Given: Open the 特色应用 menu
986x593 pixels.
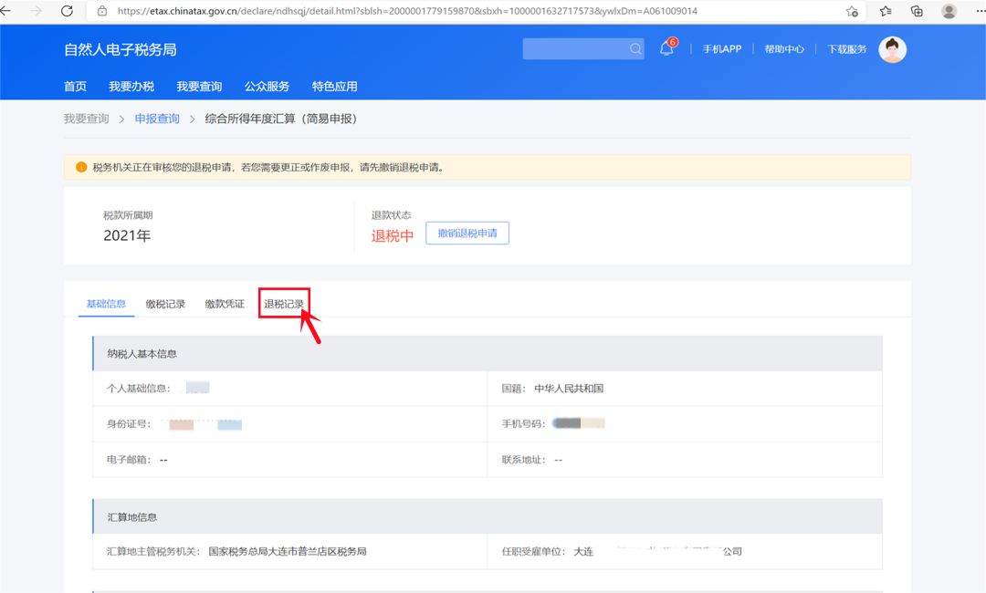Looking at the screenshot, I should pyautogui.click(x=334, y=87).
